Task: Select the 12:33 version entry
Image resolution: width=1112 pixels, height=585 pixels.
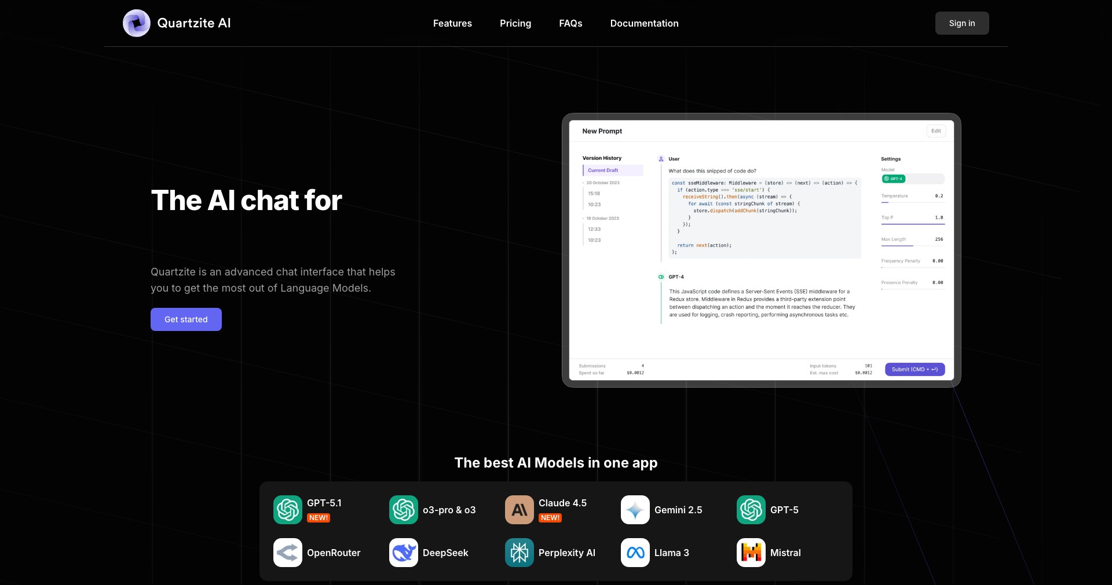Action: (594, 229)
